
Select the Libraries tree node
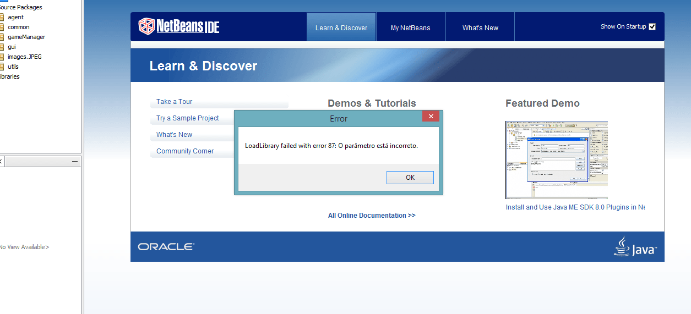click(x=10, y=76)
